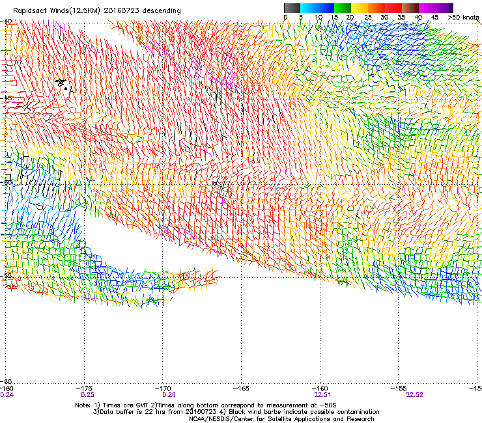This screenshot has height=423, width=482.
Task: Click the '-60' latitude label near bottom left
Action: [7, 381]
